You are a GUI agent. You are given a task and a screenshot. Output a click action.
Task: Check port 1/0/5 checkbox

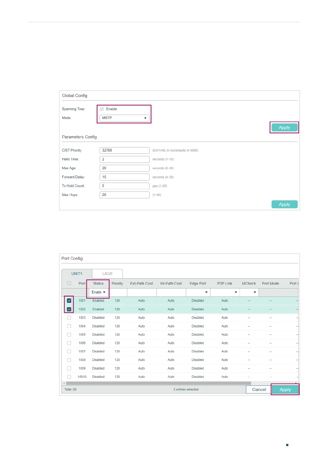point(69,334)
